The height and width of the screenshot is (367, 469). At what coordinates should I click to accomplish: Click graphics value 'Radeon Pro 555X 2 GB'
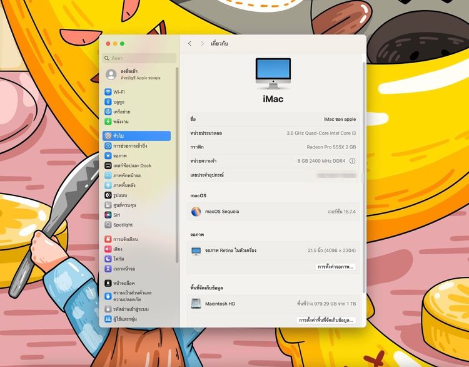[x=331, y=147]
